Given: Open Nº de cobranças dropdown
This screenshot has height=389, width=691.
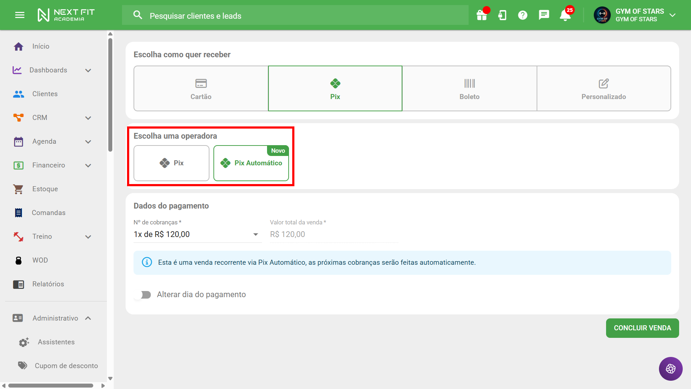Looking at the screenshot, I should coord(197,234).
